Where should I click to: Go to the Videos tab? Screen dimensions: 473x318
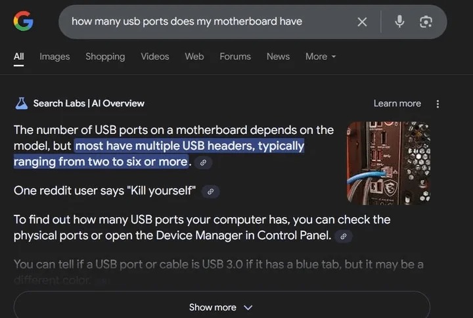tap(155, 57)
